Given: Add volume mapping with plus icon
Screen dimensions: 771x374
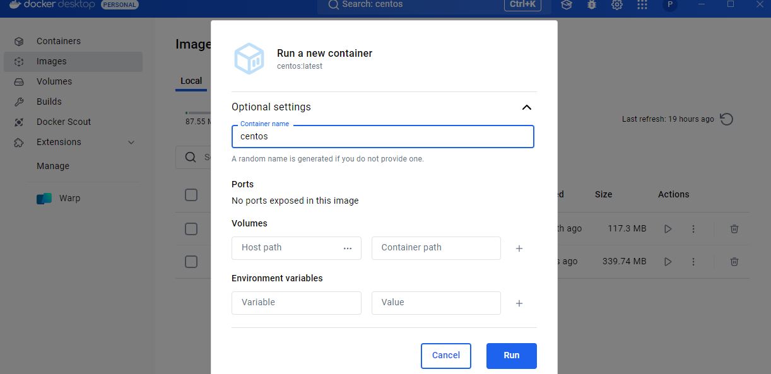Looking at the screenshot, I should click(519, 248).
